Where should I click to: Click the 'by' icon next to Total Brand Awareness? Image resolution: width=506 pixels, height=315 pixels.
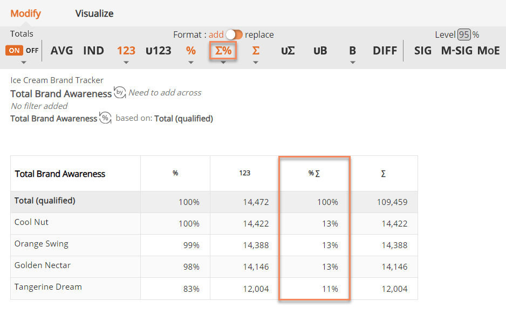coord(120,93)
